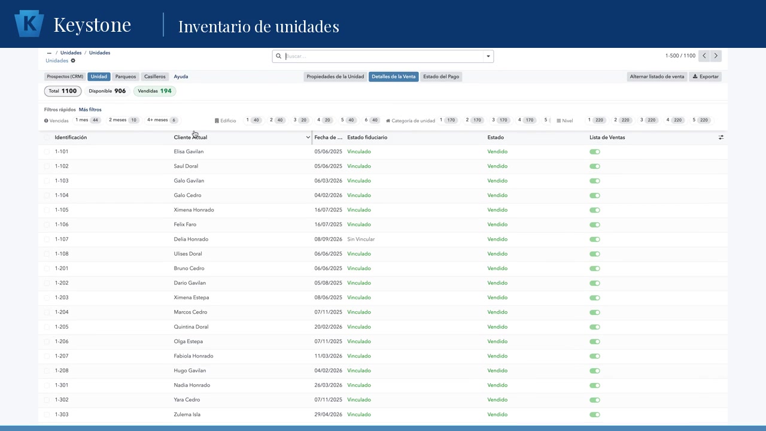766x431 pixels.
Task: Select the Unidad tab
Action: coord(99,77)
